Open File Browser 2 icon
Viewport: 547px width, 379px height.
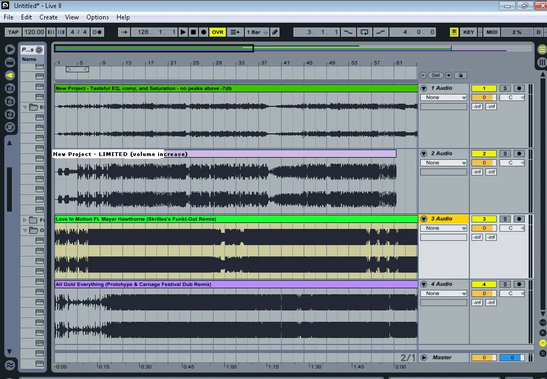point(10,101)
